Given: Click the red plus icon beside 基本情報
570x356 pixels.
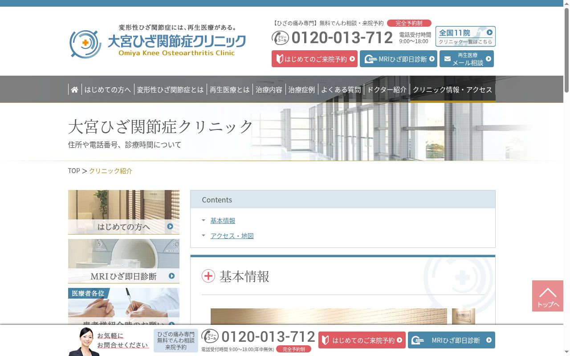Looking at the screenshot, I should tap(208, 276).
